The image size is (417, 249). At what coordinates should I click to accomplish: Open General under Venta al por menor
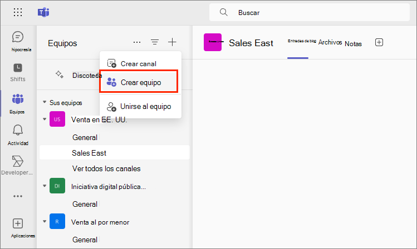point(85,240)
